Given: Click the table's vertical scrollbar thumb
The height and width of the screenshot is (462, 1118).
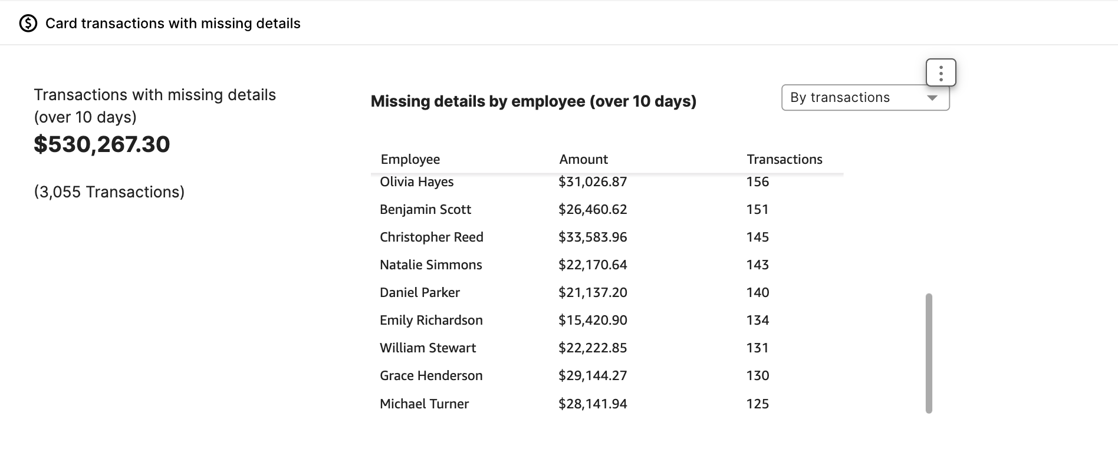Looking at the screenshot, I should click(929, 354).
